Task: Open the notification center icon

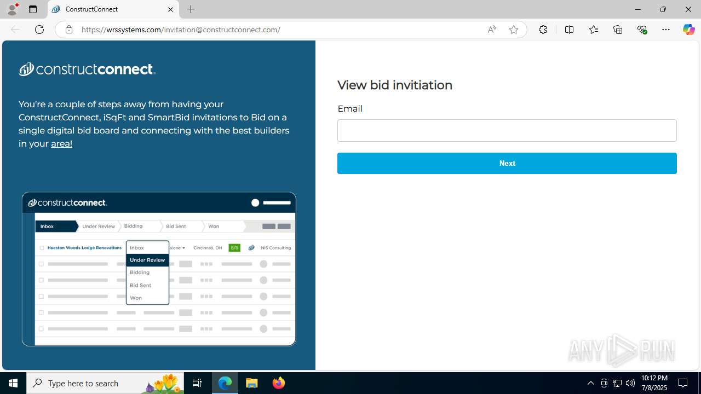Action: point(683,383)
